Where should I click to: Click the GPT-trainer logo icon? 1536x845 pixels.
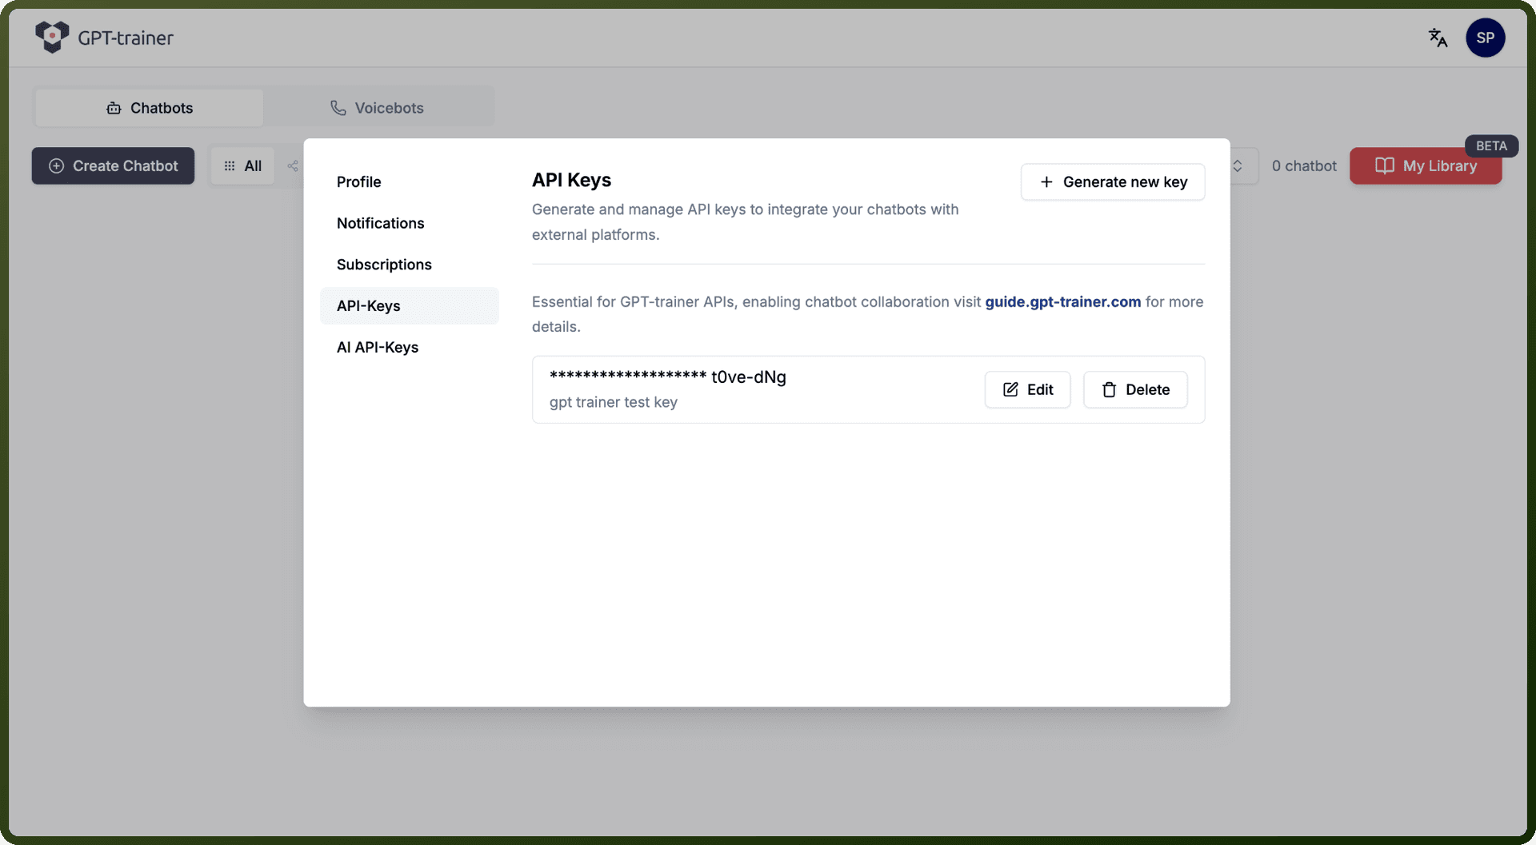click(x=52, y=37)
